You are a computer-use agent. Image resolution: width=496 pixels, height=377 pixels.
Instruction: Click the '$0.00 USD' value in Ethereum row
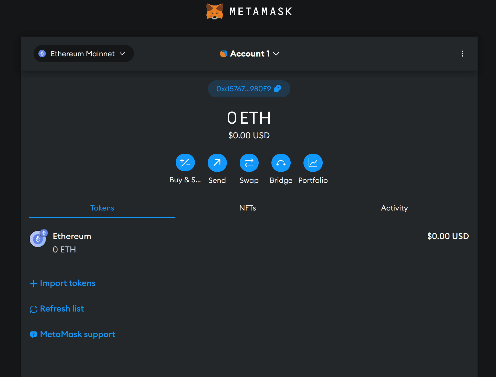tap(448, 236)
